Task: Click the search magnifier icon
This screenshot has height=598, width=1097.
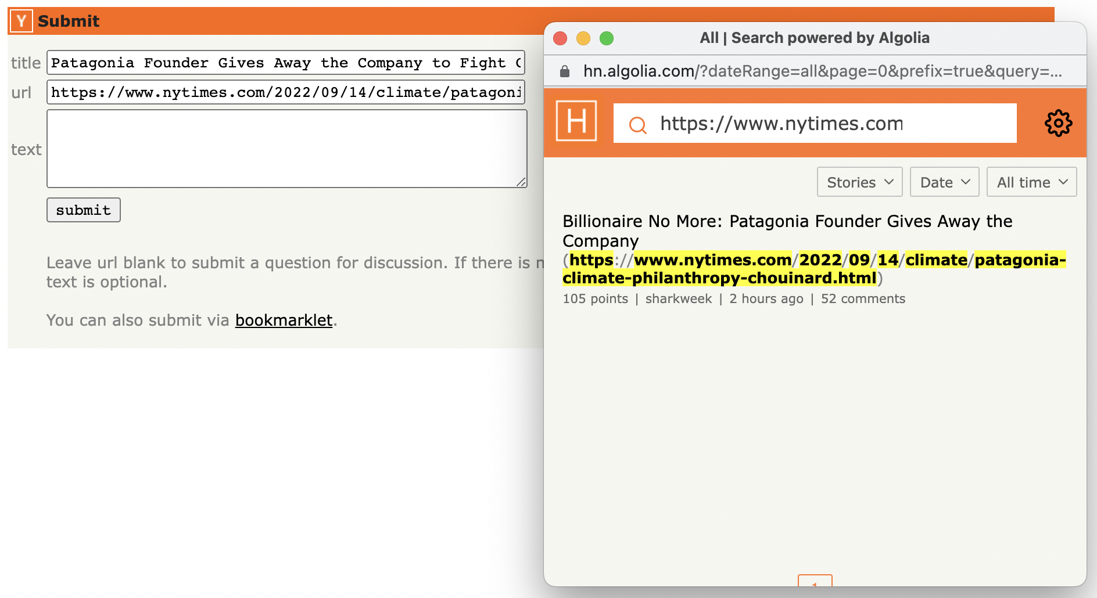Action: [638, 124]
